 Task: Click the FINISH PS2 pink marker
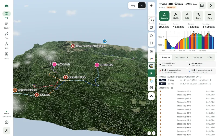(x=97, y=65)
